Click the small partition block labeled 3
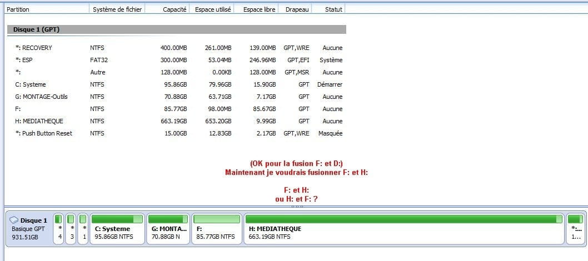This screenshot has height=261, width=588. (x=71, y=229)
